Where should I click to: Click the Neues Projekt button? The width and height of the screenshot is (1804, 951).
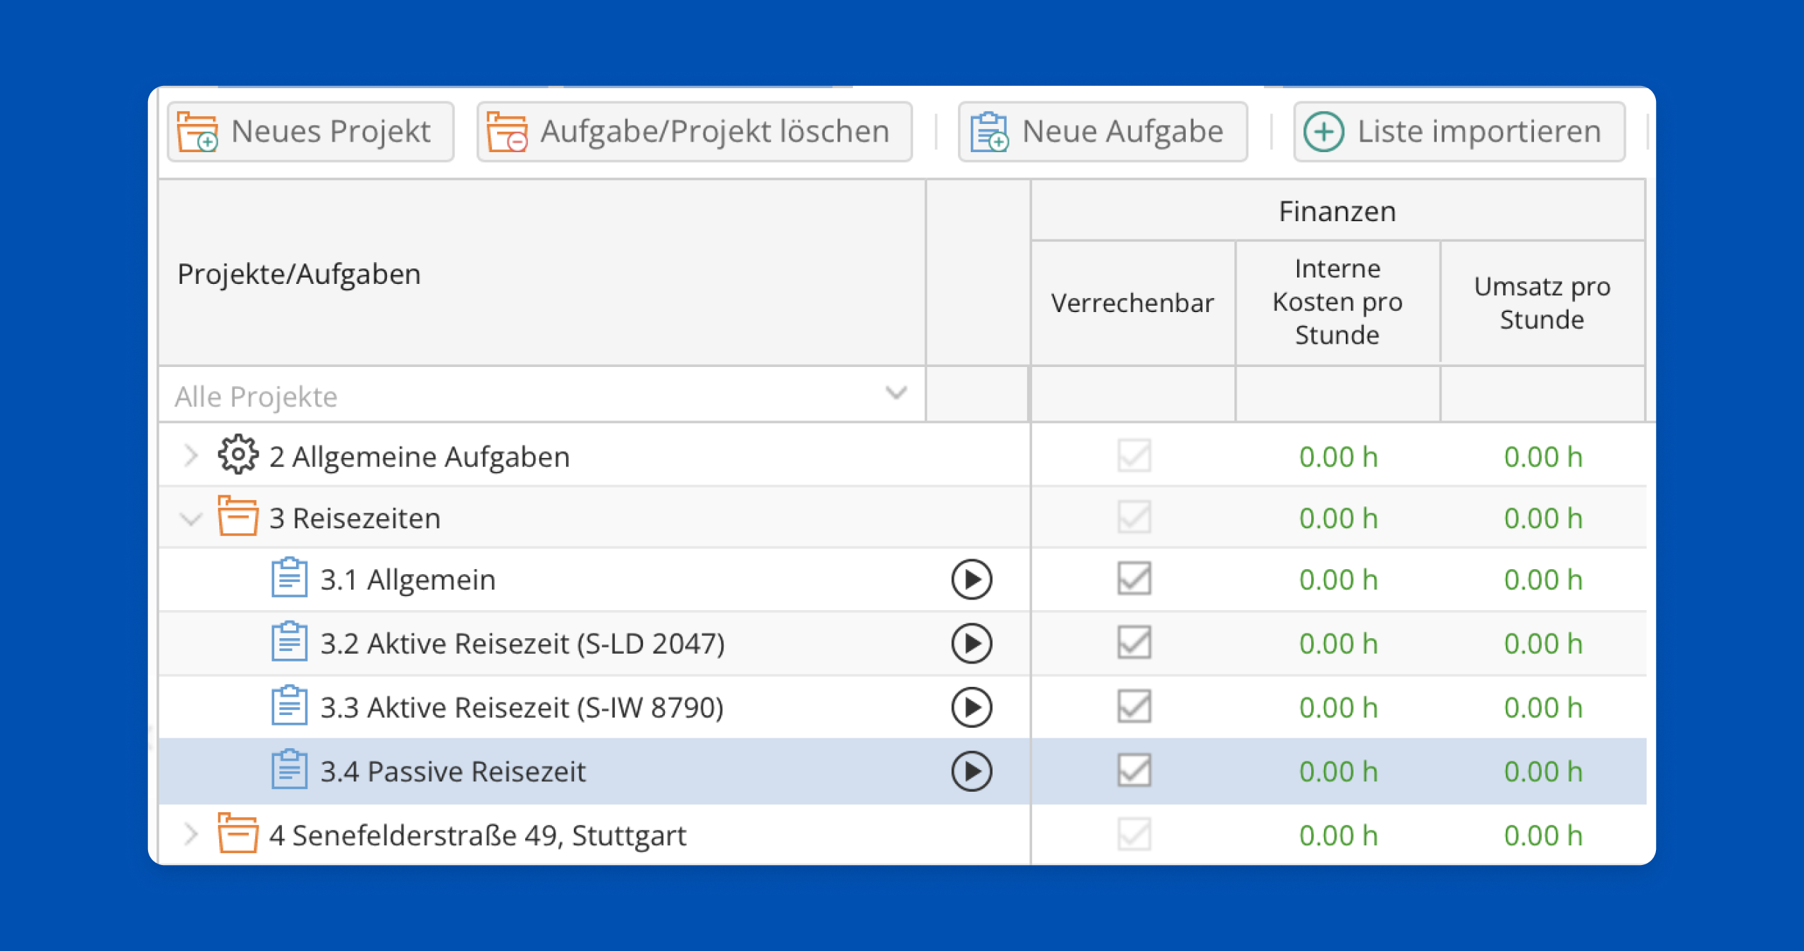[x=310, y=132]
